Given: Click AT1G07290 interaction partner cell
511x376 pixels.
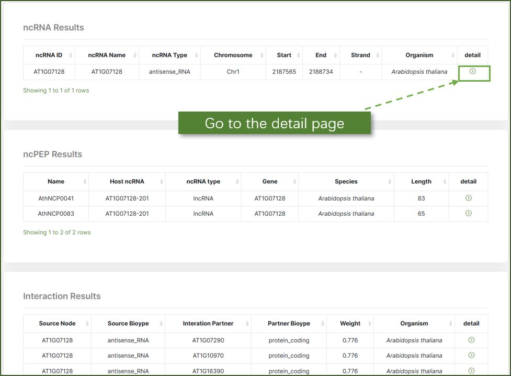Looking at the screenshot, I should [208, 340].
